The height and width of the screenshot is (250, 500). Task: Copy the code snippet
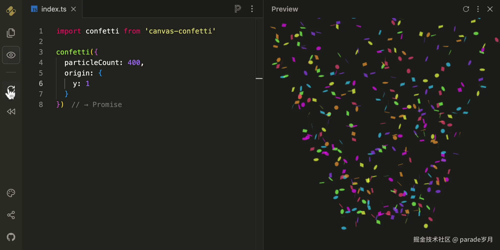pyautogui.click(x=11, y=33)
